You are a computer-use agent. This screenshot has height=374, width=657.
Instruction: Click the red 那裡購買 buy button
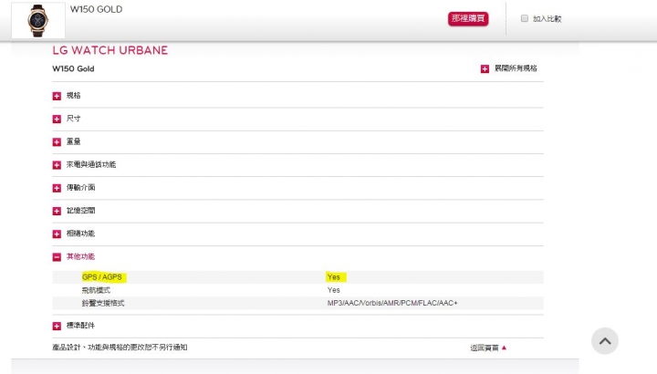click(x=468, y=19)
